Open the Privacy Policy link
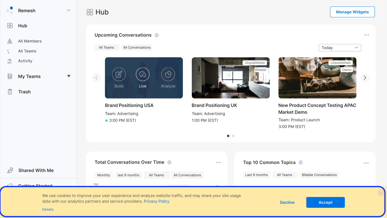 pos(157,201)
